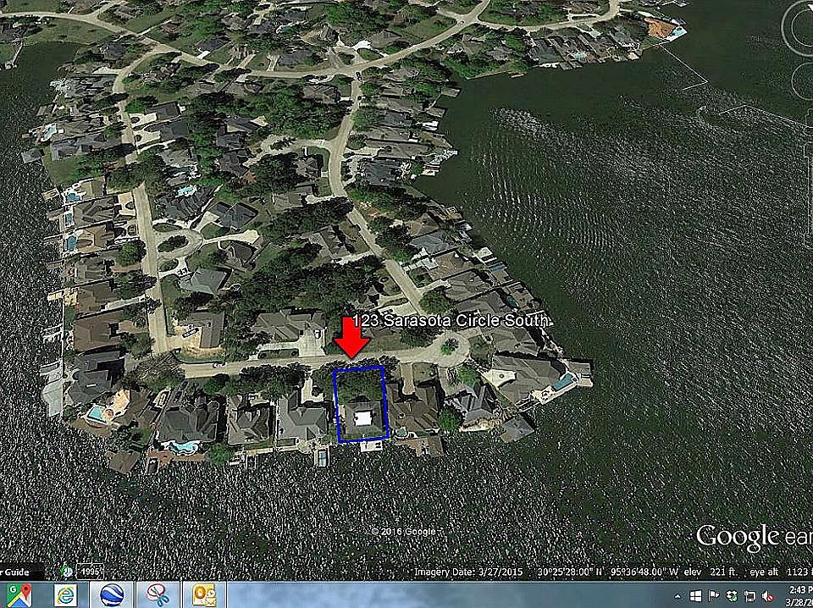Click the 1995 historical imagery year button
This screenshot has height=608, width=813.
coord(89,572)
